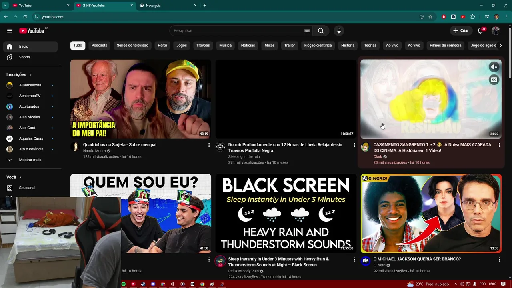Open Início in the sidebar
This screenshot has width=512, height=288.
(x=30, y=46)
